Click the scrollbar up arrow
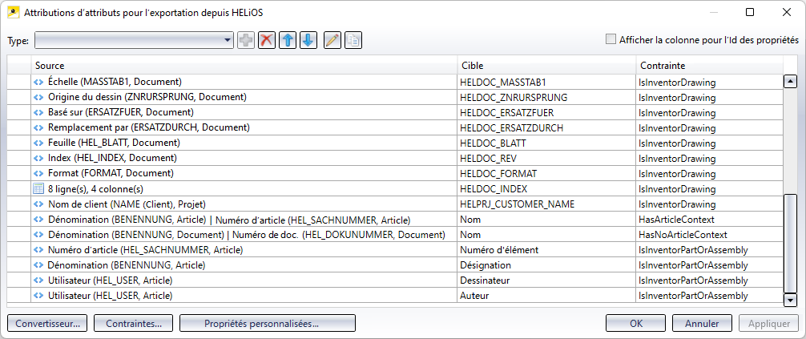 789,81
